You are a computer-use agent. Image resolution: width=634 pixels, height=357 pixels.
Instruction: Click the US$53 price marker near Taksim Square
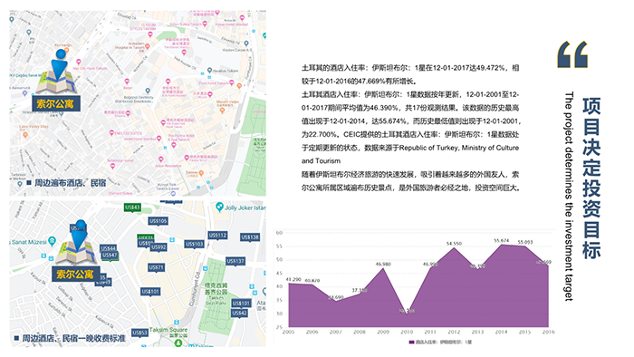pos(139,333)
